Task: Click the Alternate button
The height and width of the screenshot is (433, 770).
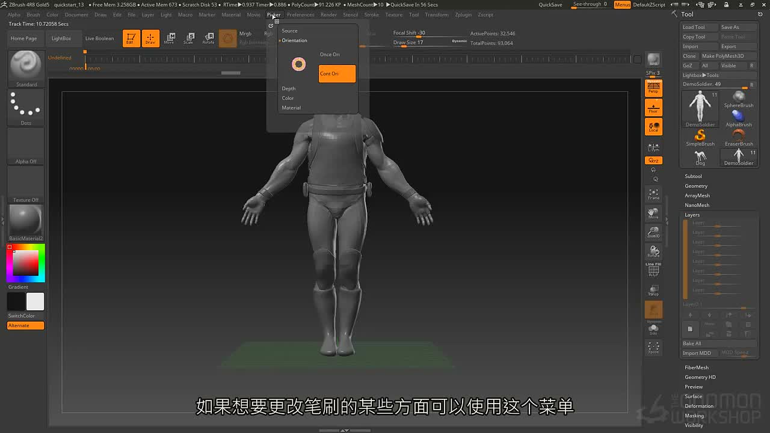Action: pyautogui.click(x=26, y=325)
